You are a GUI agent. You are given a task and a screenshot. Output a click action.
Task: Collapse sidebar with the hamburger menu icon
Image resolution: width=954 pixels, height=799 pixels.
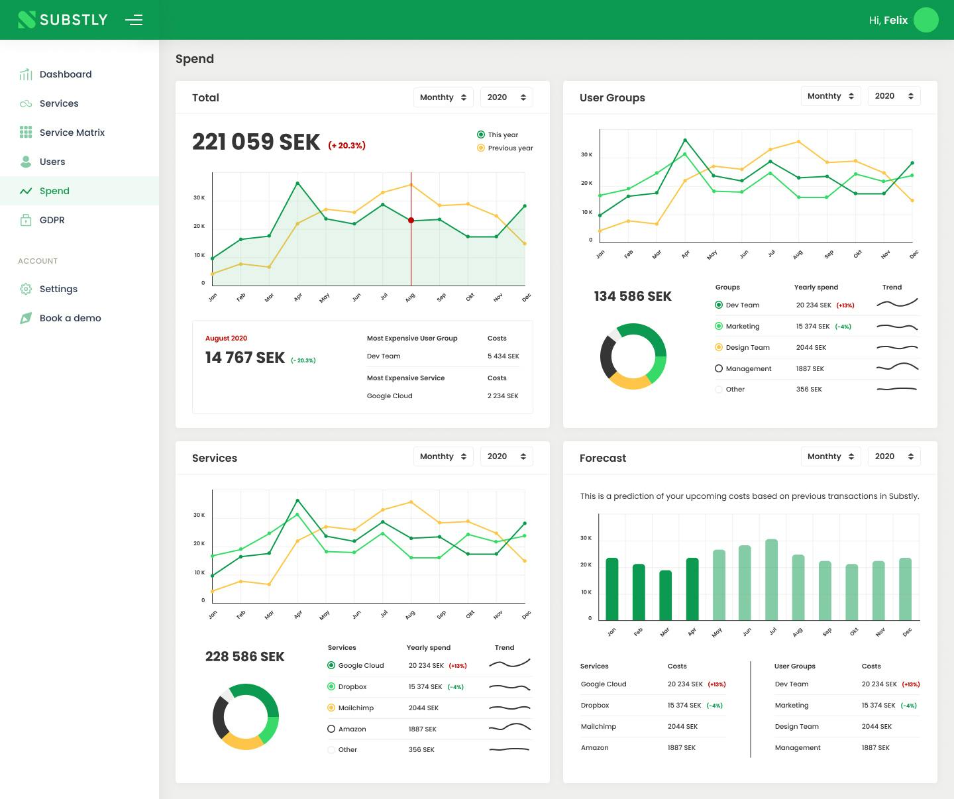[134, 20]
